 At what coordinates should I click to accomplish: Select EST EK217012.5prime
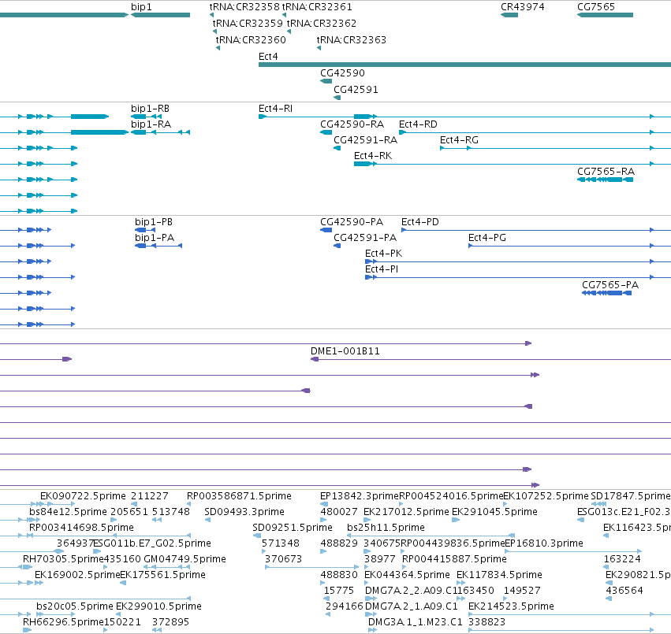click(x=407, y=512)
